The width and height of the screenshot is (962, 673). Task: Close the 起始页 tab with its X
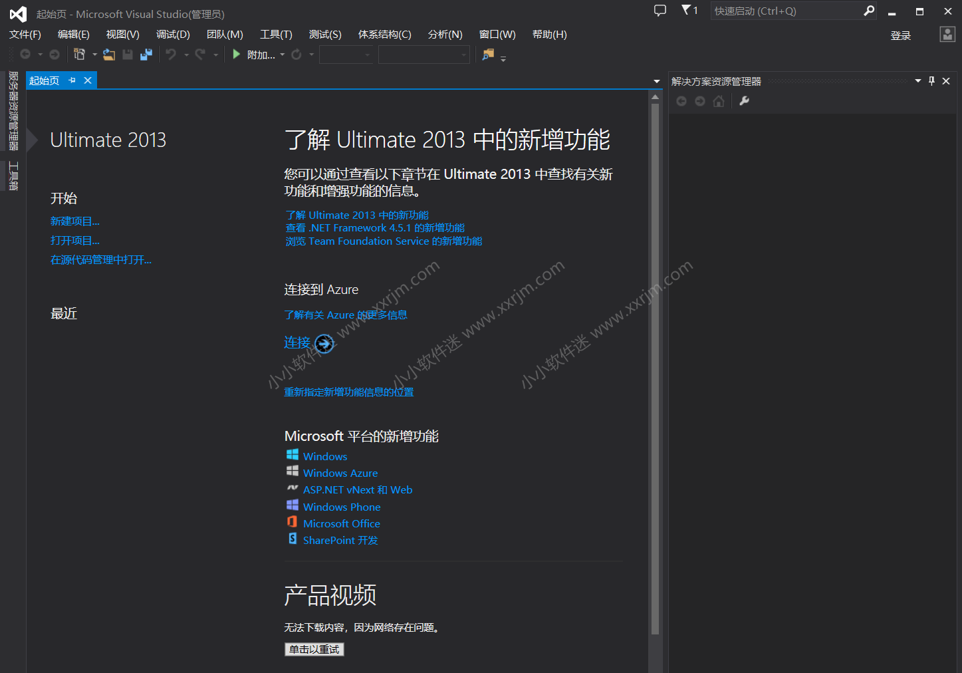[x=87, y=80]
